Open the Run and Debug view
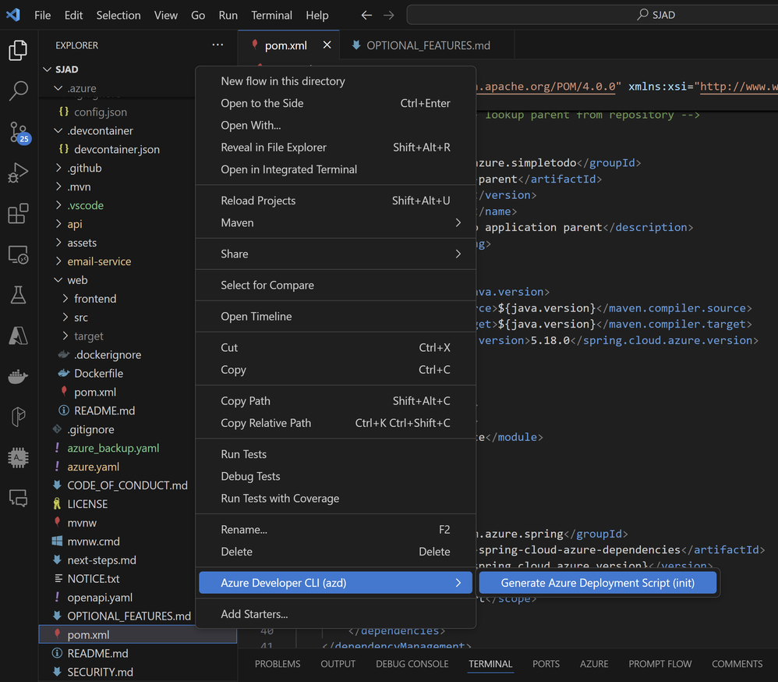This screenshot has width=778, height=682. coord(18,173)
